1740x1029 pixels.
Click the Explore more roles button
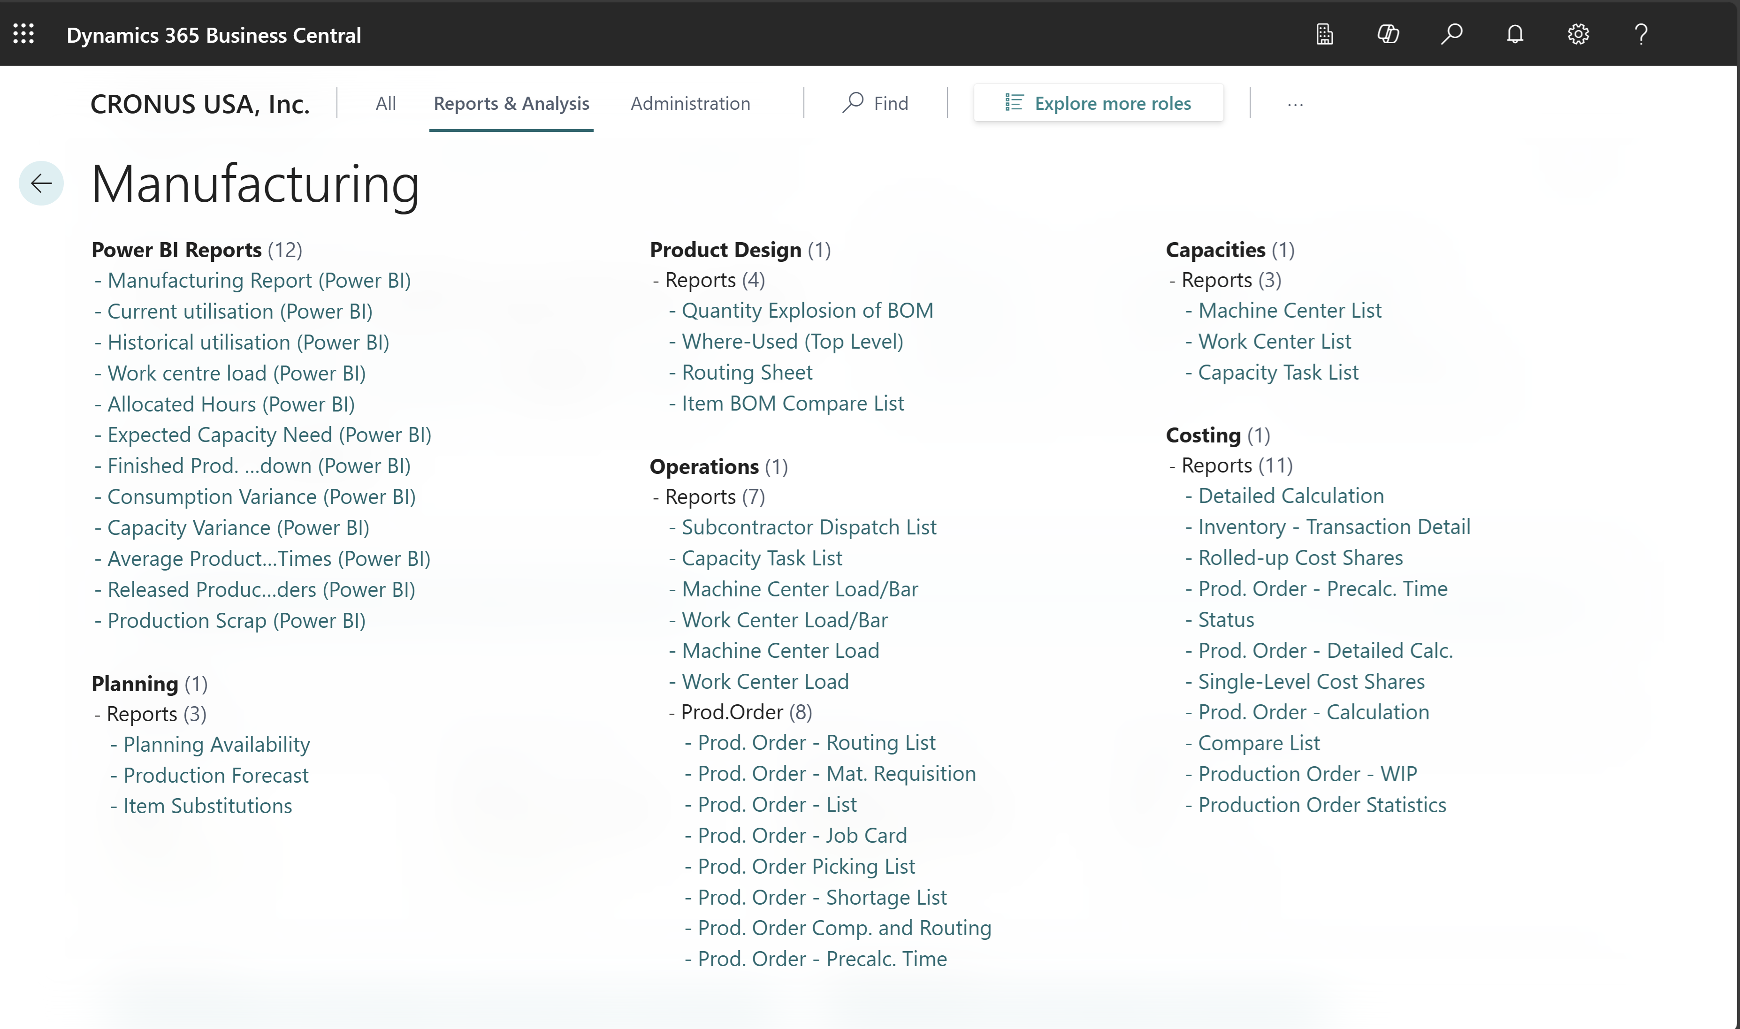pyautogui.click(x=1098, y=103)
